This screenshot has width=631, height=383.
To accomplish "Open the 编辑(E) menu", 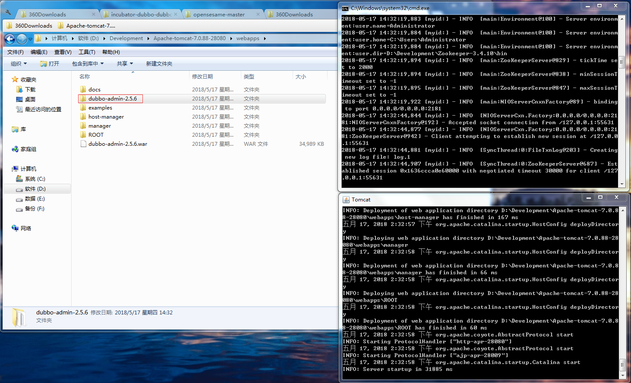I will pyautogui.click(x=39, y=52).
